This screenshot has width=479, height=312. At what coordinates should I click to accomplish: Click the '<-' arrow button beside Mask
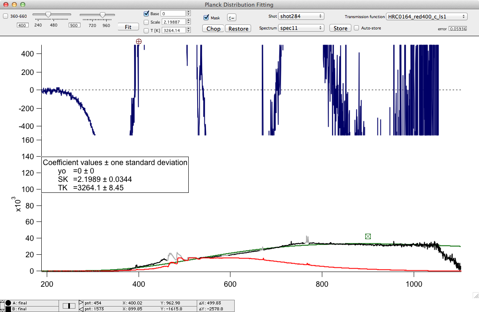pyautogui.click(x=232, y=18)
